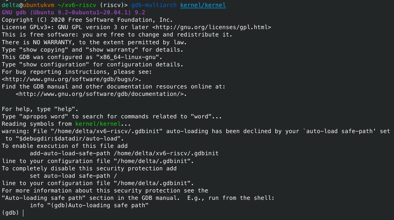Viewport: 394px width, 220px height.
Task: Click the delta username in shell prompt
Action: (x=9, y=5)
